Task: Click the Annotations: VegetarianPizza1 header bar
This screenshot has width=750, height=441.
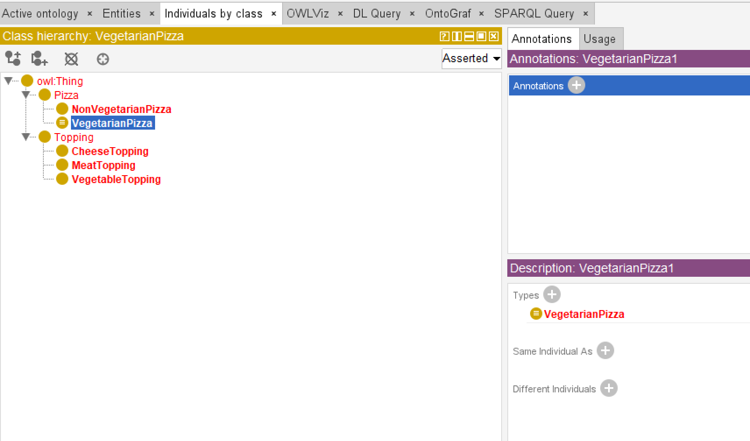Action: tap(629, 59)
